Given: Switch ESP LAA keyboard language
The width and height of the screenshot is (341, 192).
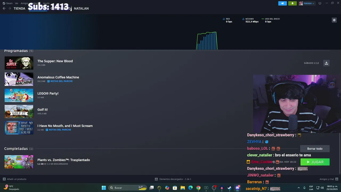Looking at the screenshot, I should tap(311, 188).
